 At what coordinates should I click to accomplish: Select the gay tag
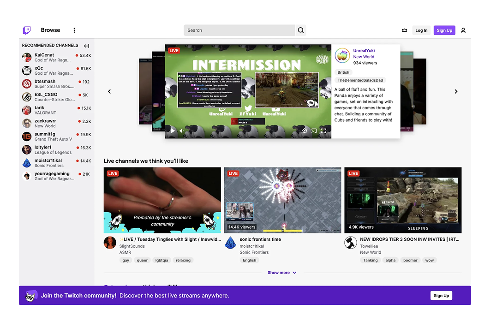coord(125,260)
